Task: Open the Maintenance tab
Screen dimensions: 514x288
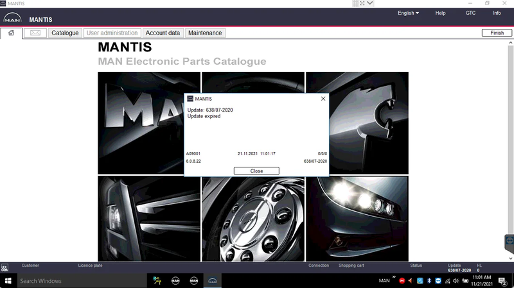Action: 205,33
